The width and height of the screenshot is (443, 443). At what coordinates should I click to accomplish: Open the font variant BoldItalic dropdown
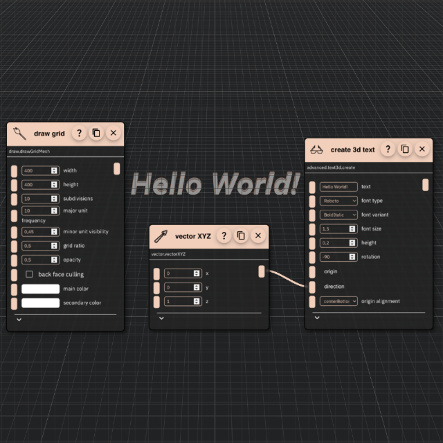tap(338, 215)
